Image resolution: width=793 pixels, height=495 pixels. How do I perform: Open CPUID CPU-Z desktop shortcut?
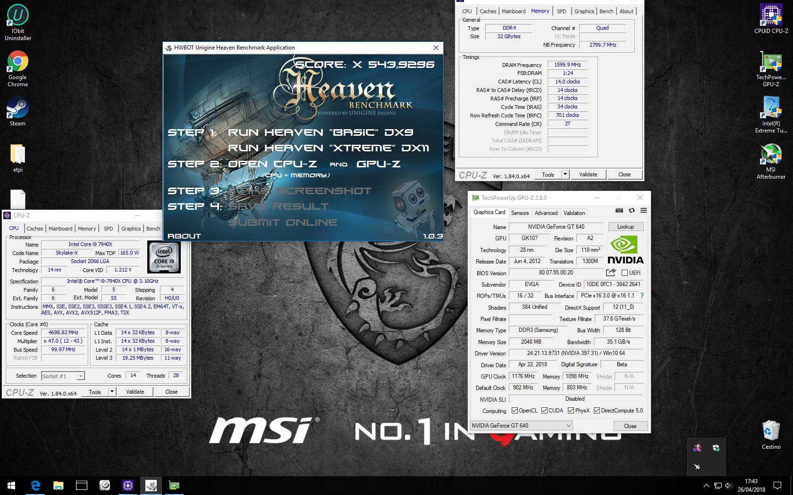coord(771,19)
